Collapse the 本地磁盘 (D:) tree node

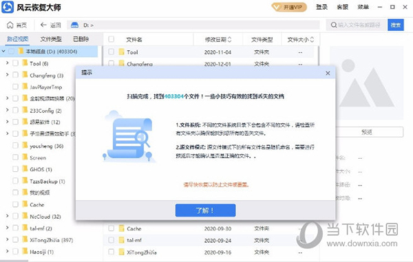click(3, 51)
